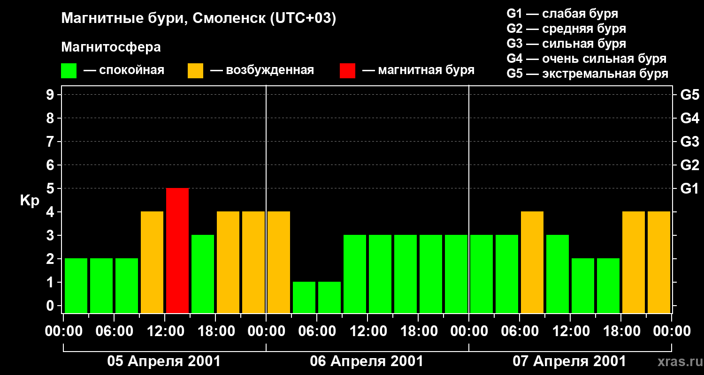Click the '05 Апреля 2001' date label
The width and height of the screenshot is (704, 375).
click(x=164, y=361)
